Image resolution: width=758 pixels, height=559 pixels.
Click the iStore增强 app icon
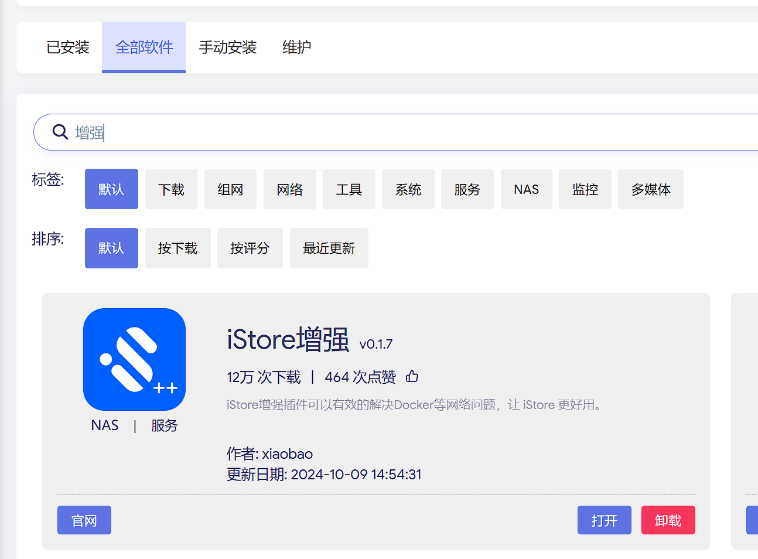pos(134,359)
